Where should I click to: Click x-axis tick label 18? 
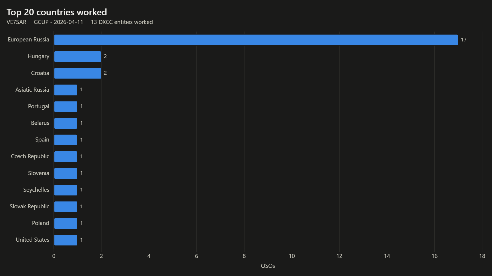482,256
